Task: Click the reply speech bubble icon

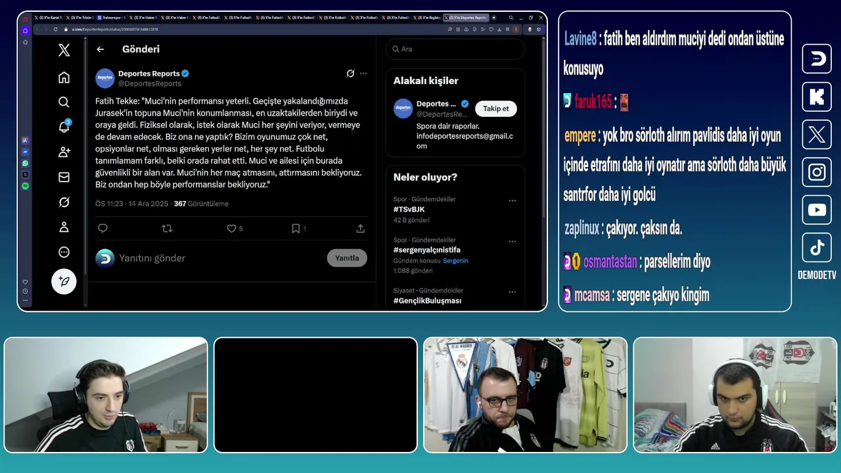Action: click(x=102, y=229)
